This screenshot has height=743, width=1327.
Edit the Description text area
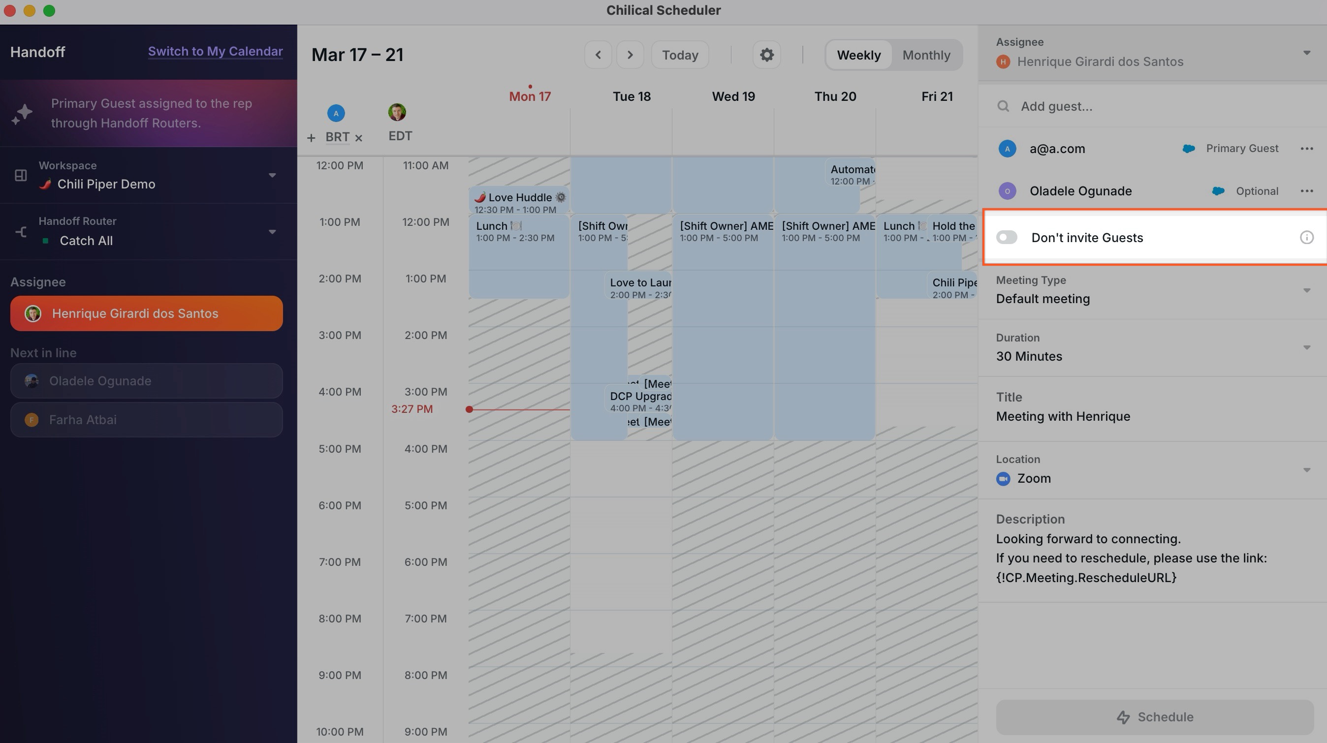[1152, 550]
